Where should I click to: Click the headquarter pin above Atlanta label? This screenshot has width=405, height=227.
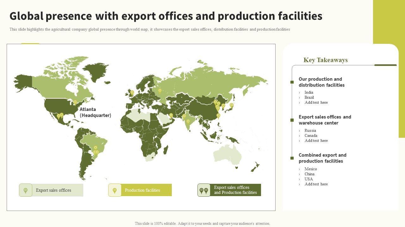tap(75, 102)
